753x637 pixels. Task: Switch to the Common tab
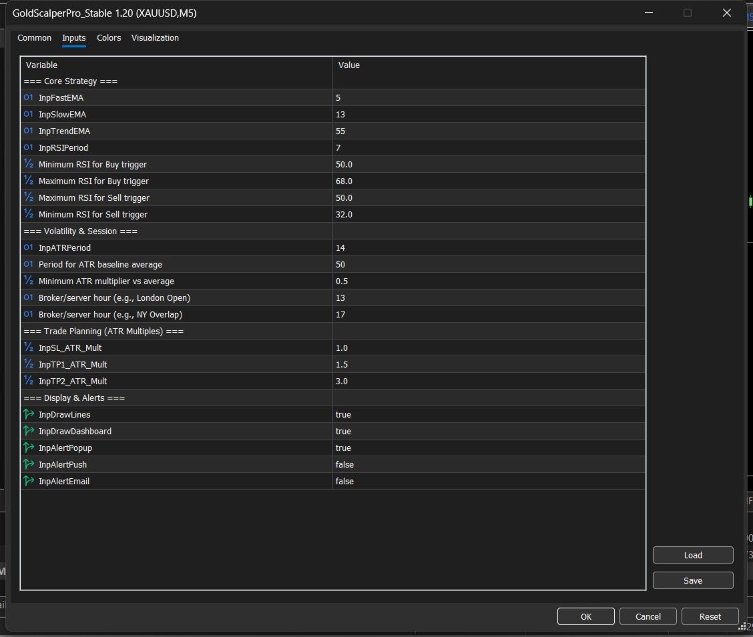[34, 38]
